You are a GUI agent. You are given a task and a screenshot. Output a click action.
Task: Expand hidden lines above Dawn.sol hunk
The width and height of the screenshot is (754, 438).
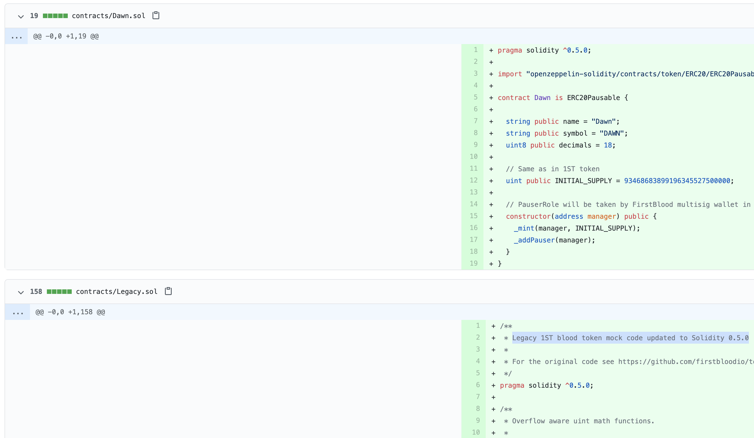point(16,36)
